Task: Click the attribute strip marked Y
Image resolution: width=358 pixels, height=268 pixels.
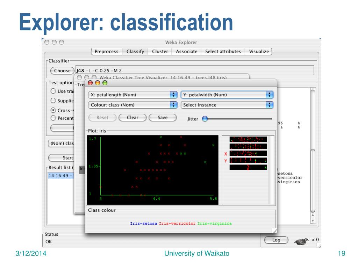Action: click(248, 161)
